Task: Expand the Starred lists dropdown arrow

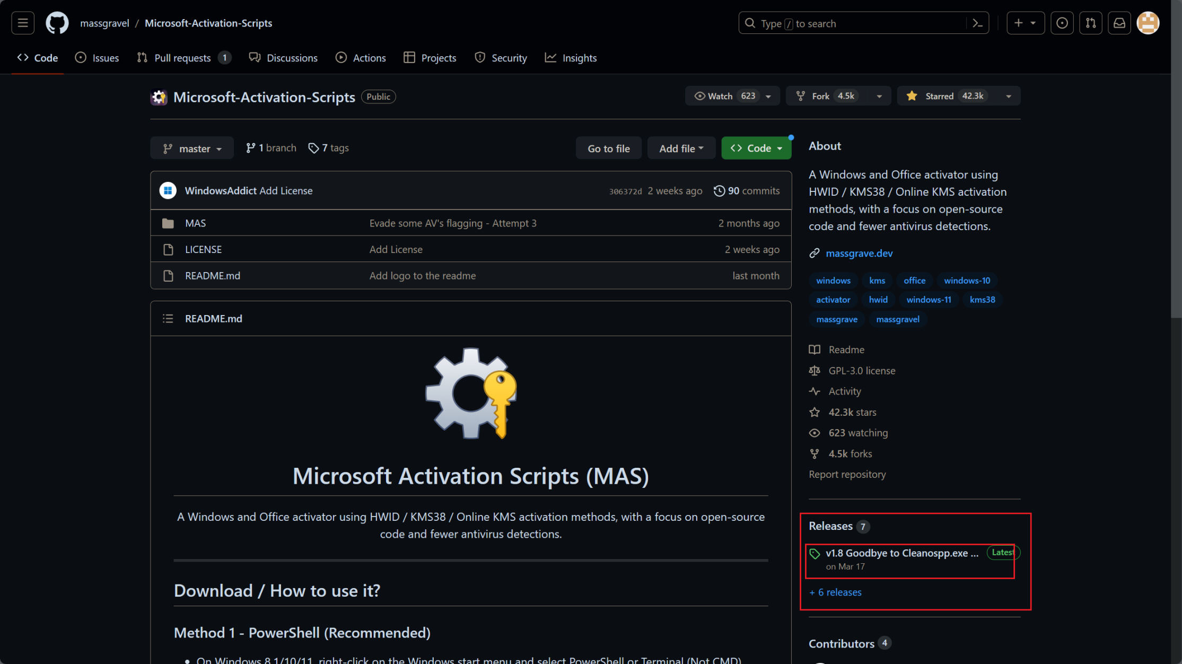Action: click(1009, 96)
